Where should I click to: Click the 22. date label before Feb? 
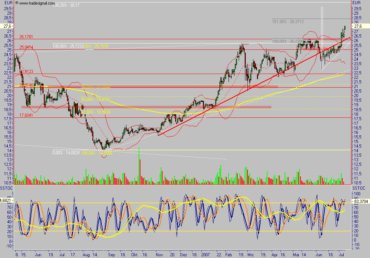219,255
